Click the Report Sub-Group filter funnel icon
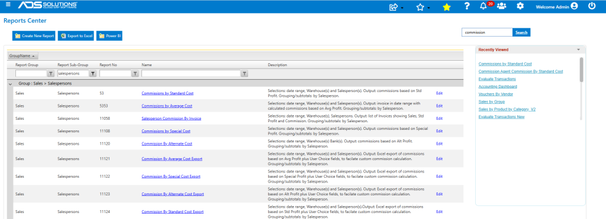 [x=93, y=73]
